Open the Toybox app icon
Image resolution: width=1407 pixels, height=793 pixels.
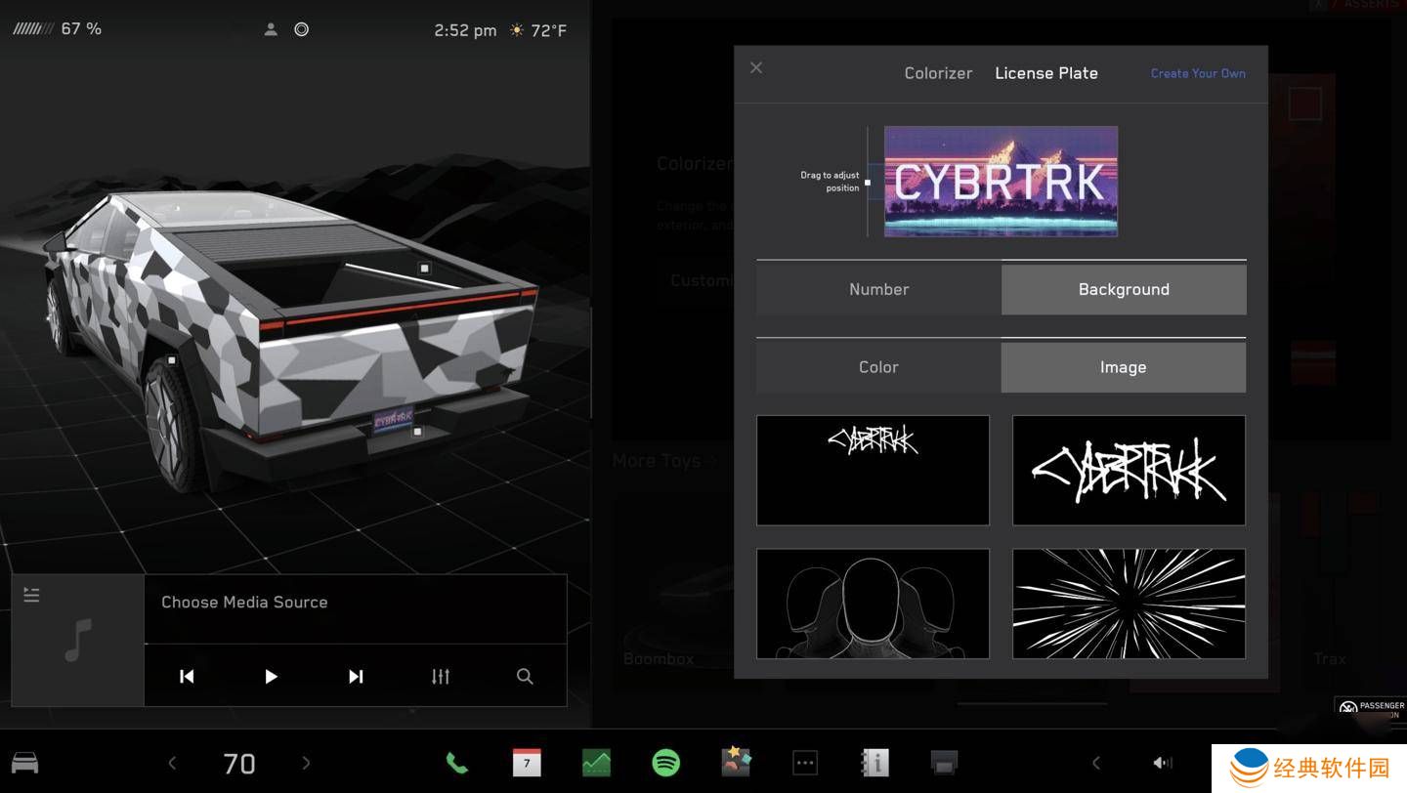pos(736,763)
